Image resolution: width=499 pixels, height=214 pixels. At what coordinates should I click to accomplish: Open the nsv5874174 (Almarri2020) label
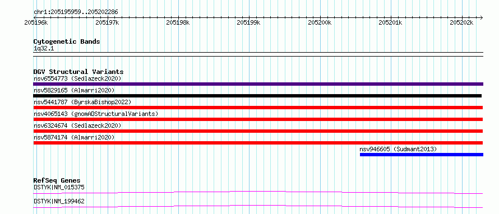[74, 137]
